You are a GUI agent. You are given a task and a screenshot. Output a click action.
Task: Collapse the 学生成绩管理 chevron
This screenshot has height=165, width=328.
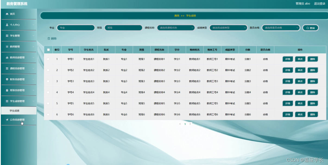click(x=33, y=101)
